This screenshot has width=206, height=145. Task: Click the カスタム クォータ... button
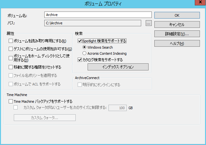pyautogui.click(x=45, y=118)
